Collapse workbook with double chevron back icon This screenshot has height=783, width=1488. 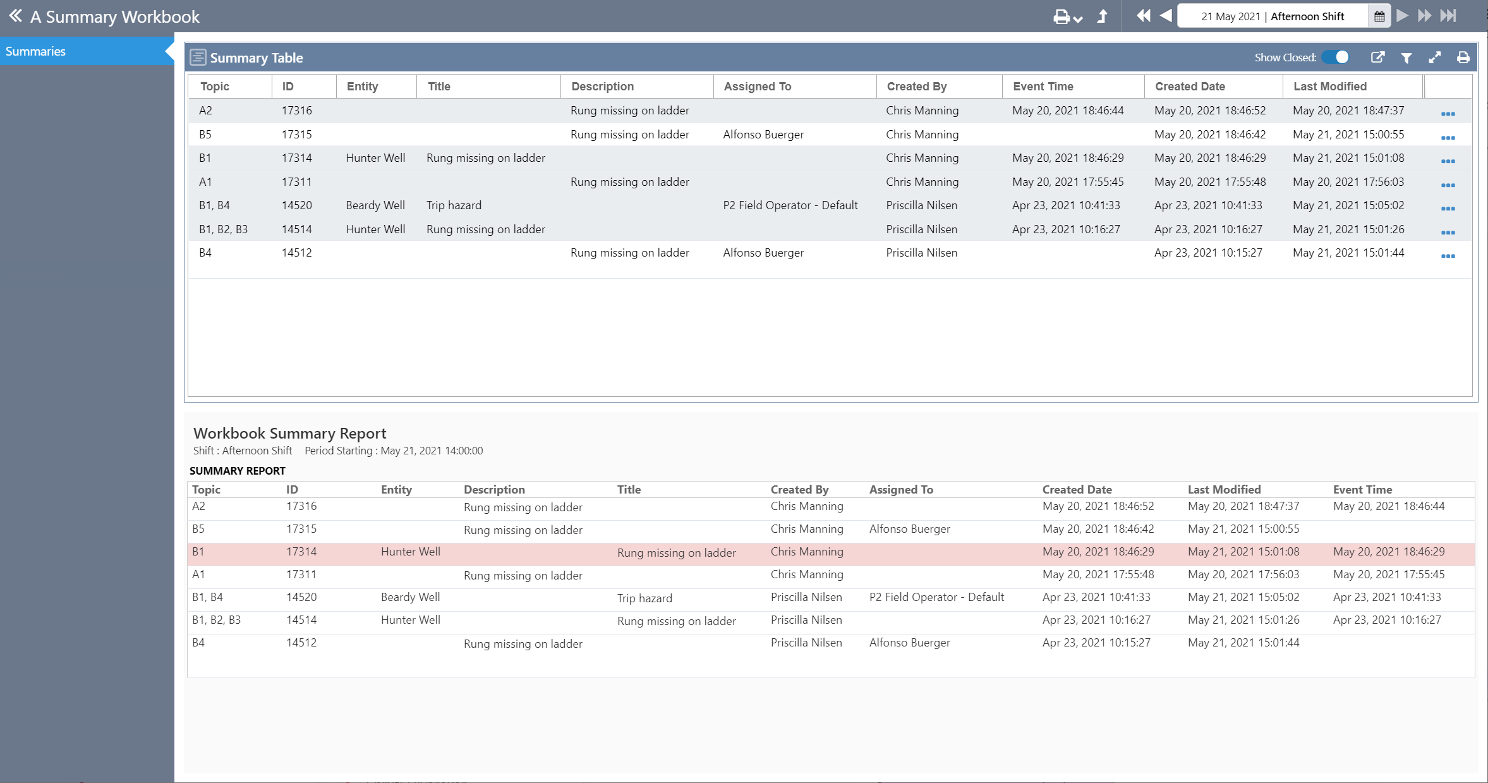15,16
